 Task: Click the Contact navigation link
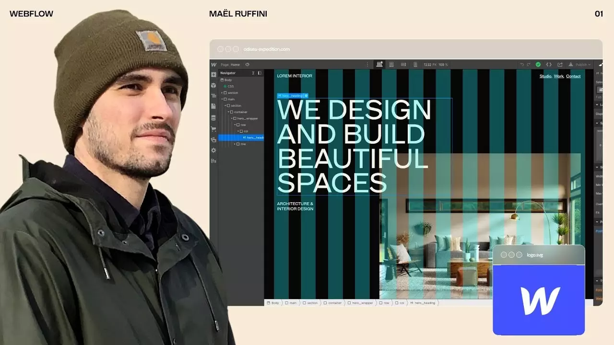(574, 76)
